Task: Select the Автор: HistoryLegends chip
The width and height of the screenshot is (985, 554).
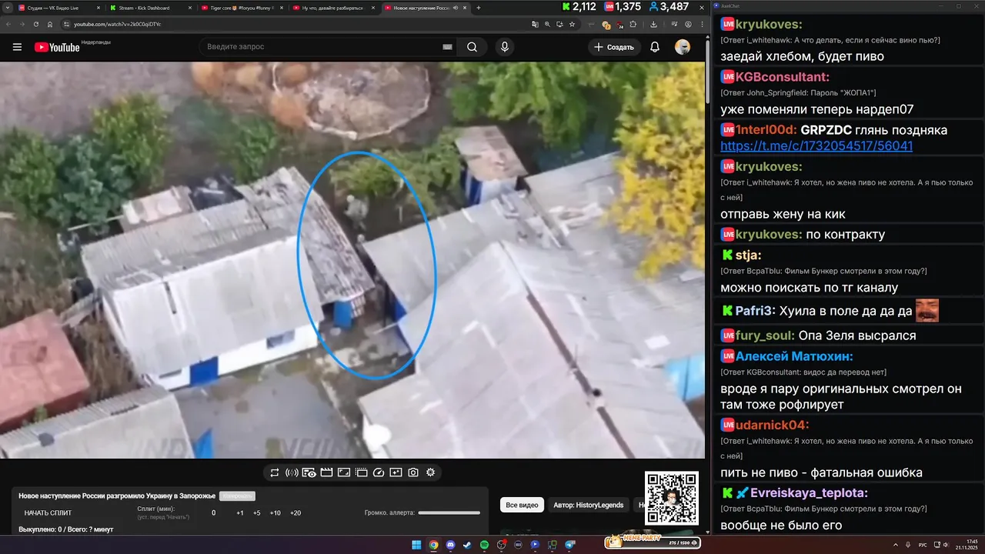Action: click(589, 505)
